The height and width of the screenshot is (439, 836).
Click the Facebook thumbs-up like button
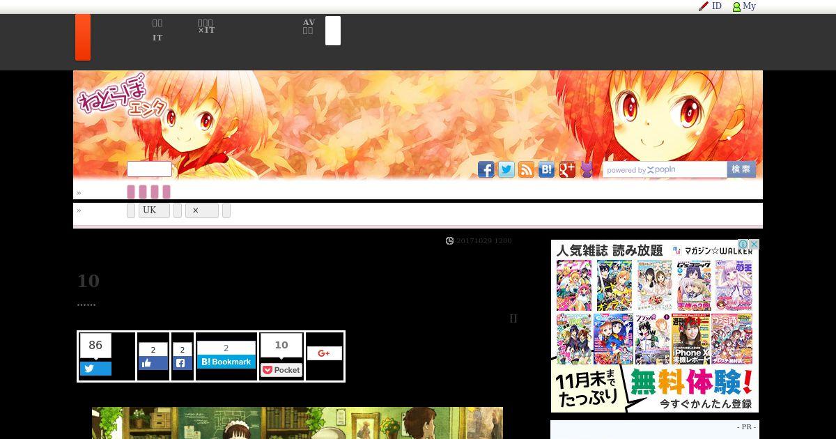tap(153, 363)
